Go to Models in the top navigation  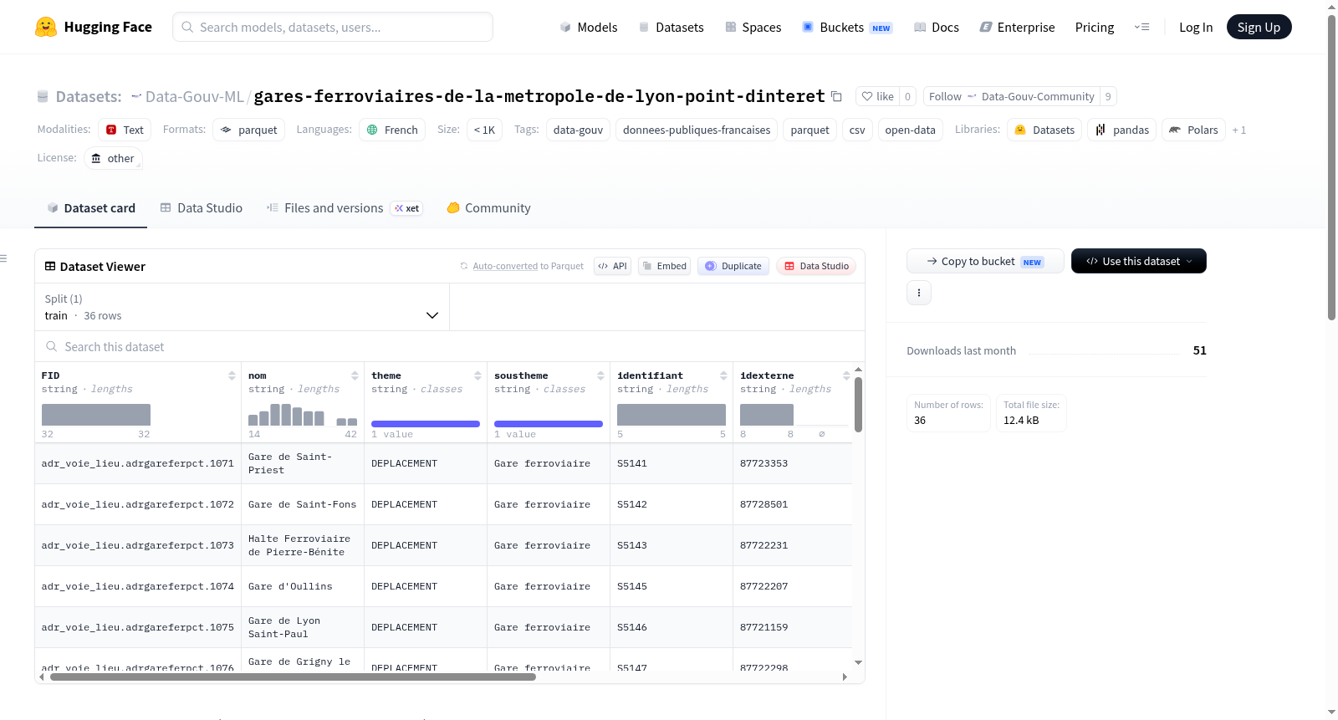[x=589, y=27]
